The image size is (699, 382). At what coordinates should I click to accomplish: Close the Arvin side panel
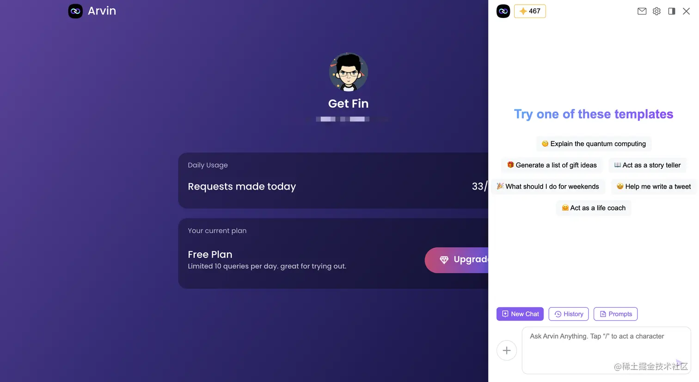coord(687,11)
